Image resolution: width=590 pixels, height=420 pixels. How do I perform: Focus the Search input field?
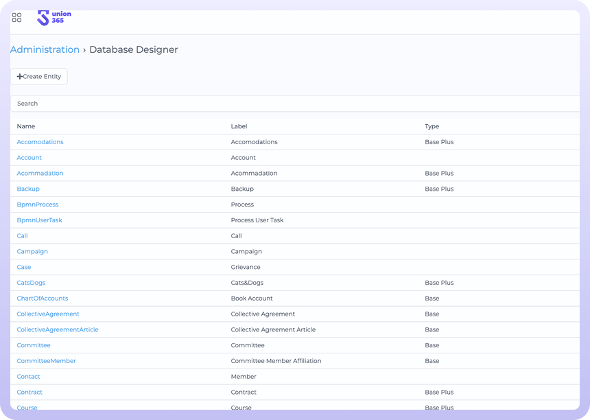295,104
